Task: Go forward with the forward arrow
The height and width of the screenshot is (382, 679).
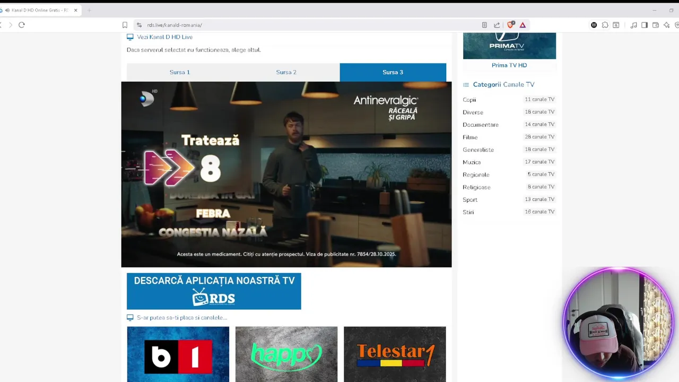Action: tap(10, 25)
